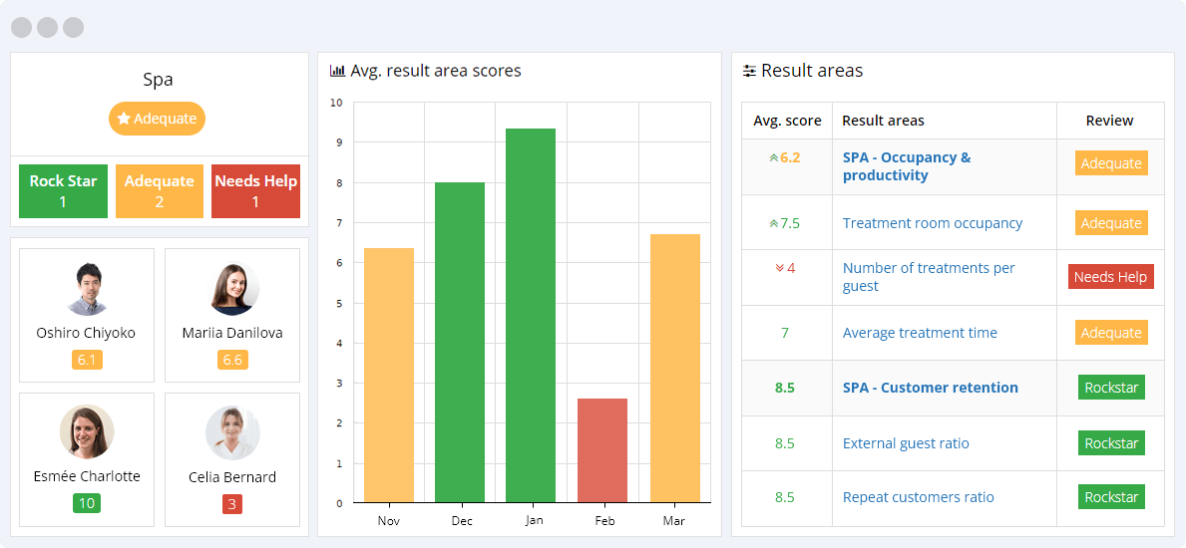Select Esmée Charlotte's avatar
Image resolution: width=1186 pixels, height=548 pixels.
86,431
